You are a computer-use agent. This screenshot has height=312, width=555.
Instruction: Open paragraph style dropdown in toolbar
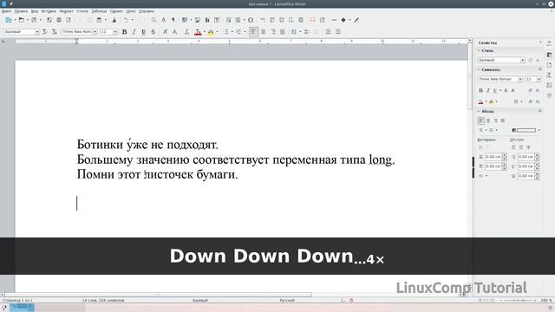coord(36,32)
